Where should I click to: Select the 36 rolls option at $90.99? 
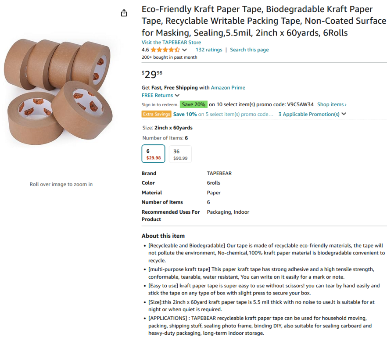[x=180, y=154]
